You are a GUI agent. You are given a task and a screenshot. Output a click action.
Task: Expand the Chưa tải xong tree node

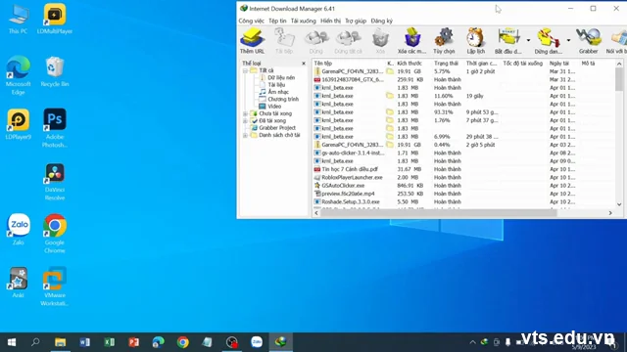pos(245,113)
